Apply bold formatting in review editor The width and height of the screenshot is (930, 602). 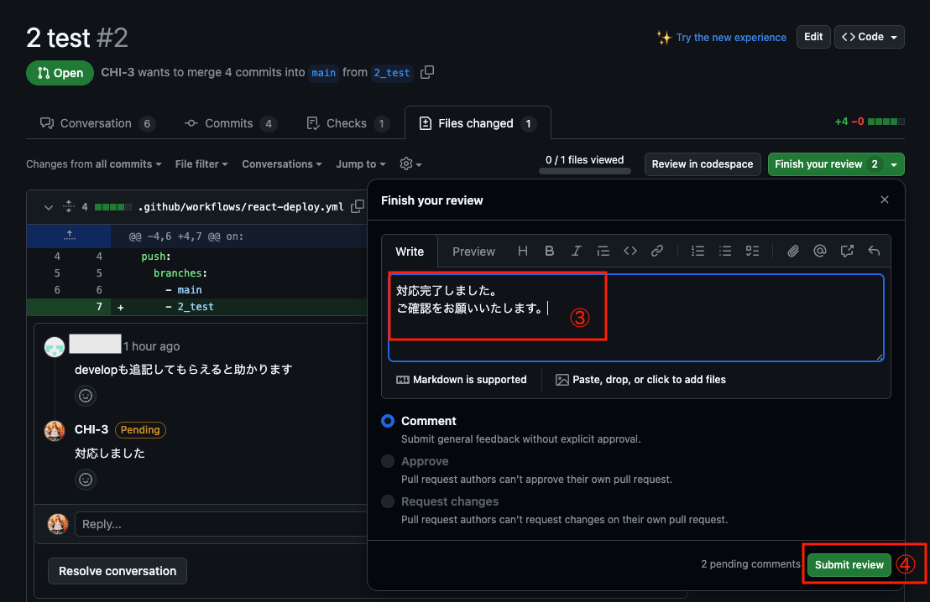(549, 252)
